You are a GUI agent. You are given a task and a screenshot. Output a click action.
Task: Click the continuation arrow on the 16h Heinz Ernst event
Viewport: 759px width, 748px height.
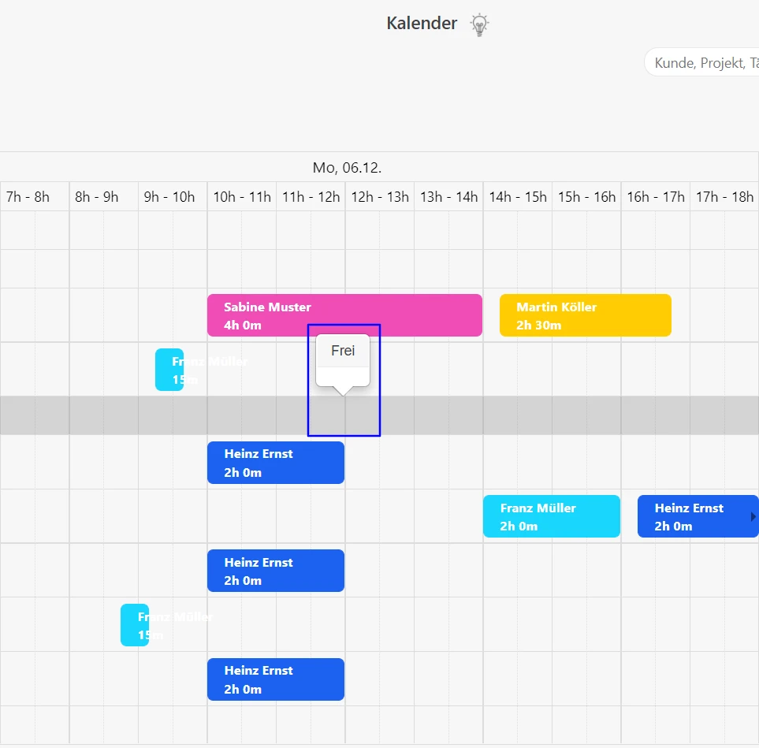tap(753, 517)
